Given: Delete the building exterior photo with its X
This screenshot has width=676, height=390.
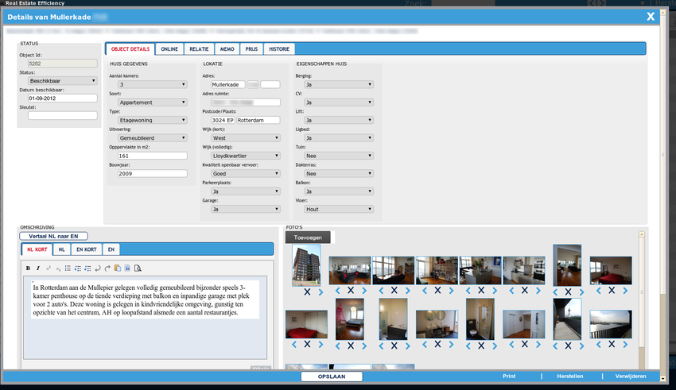Looking at the screenshot, I should [307, 292].
